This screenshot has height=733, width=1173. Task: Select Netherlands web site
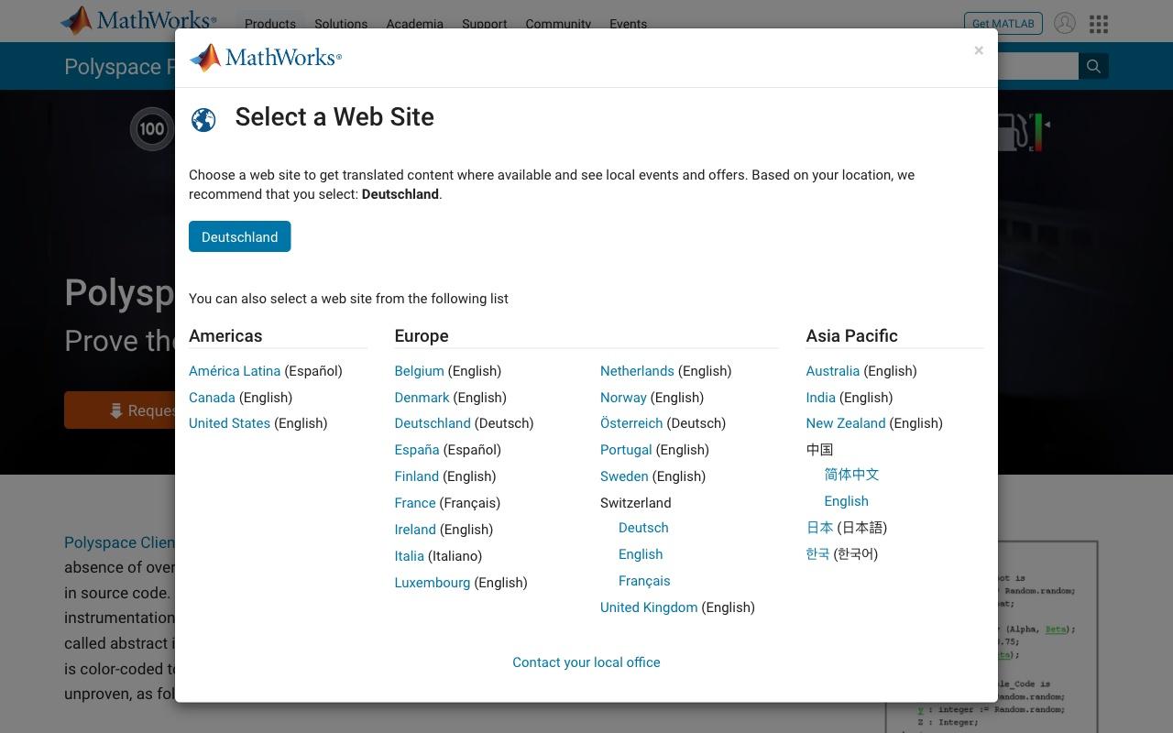(637, 371)
